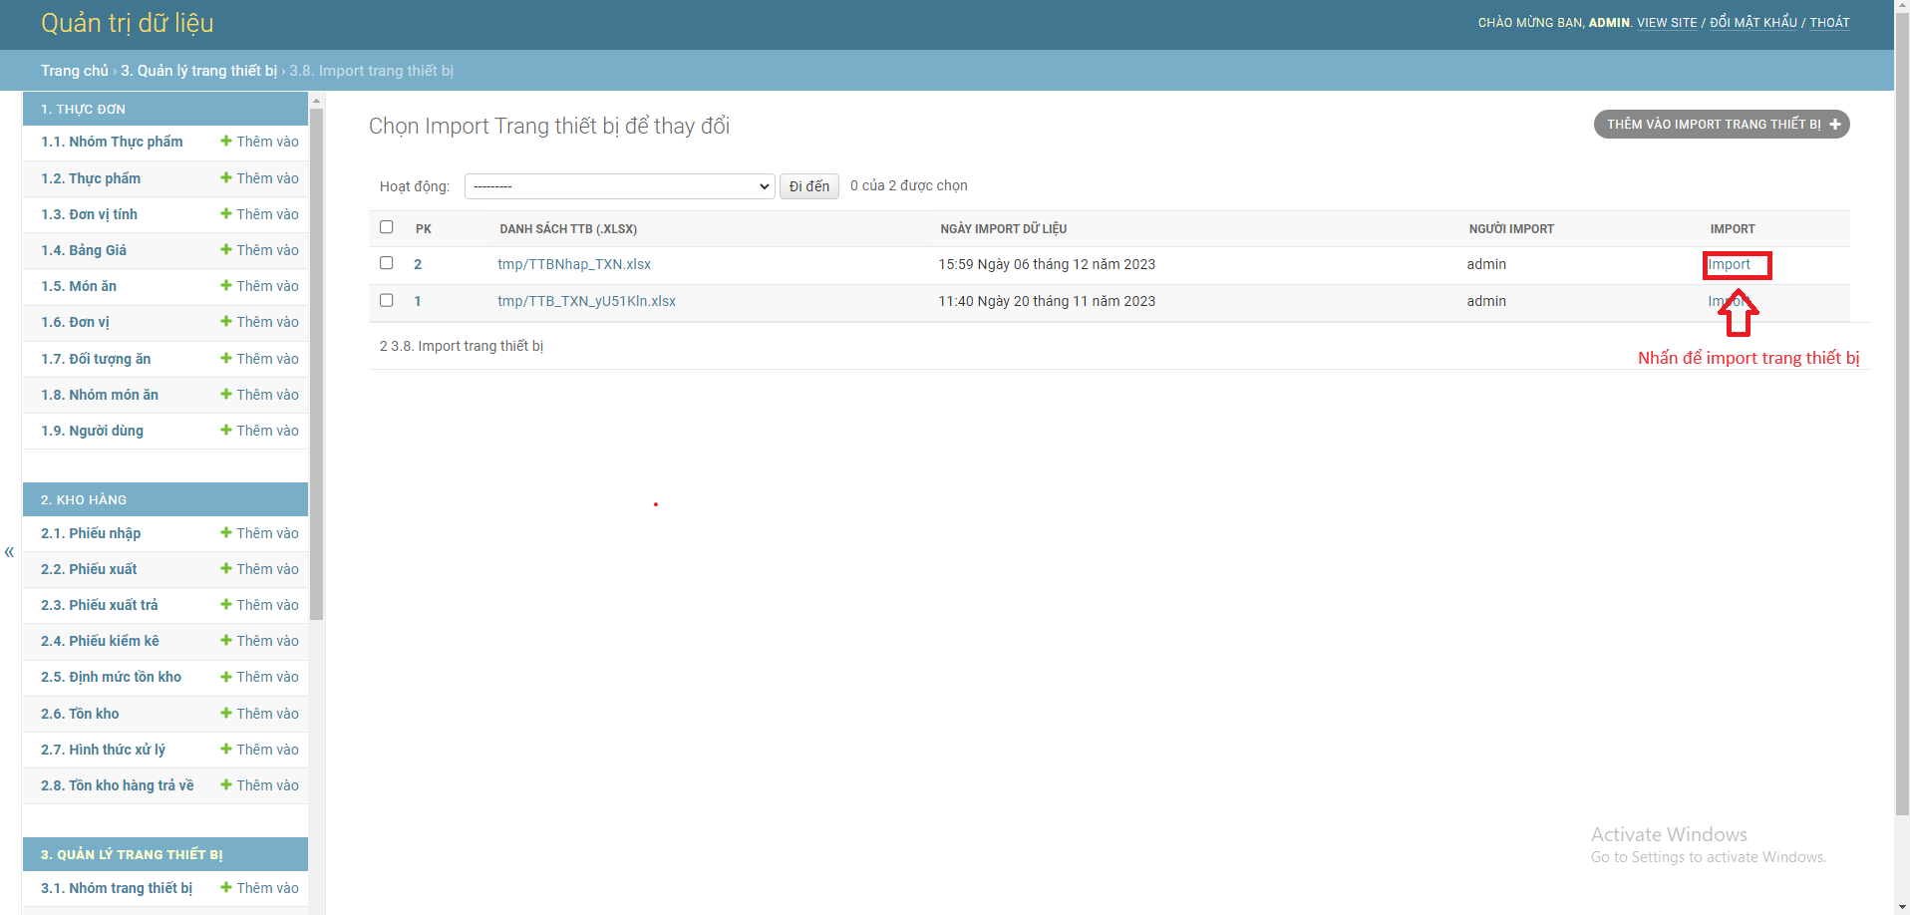Log out via the THOÁT link
1910x915 pixels.
coord(1829,22)
